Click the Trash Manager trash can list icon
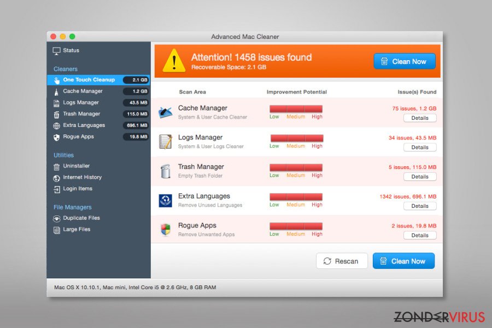The width and height of the screenshot is (492, 328). (165, 171)
